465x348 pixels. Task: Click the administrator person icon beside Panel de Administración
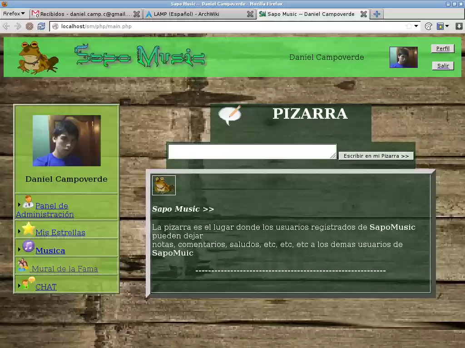tap(28, 203)
